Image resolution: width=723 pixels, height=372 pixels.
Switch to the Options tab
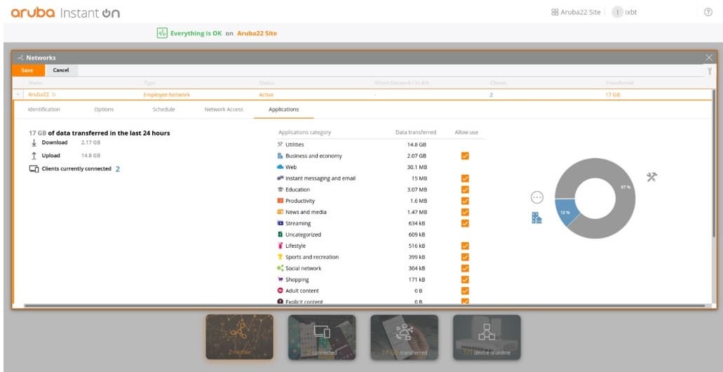(104, 109)
